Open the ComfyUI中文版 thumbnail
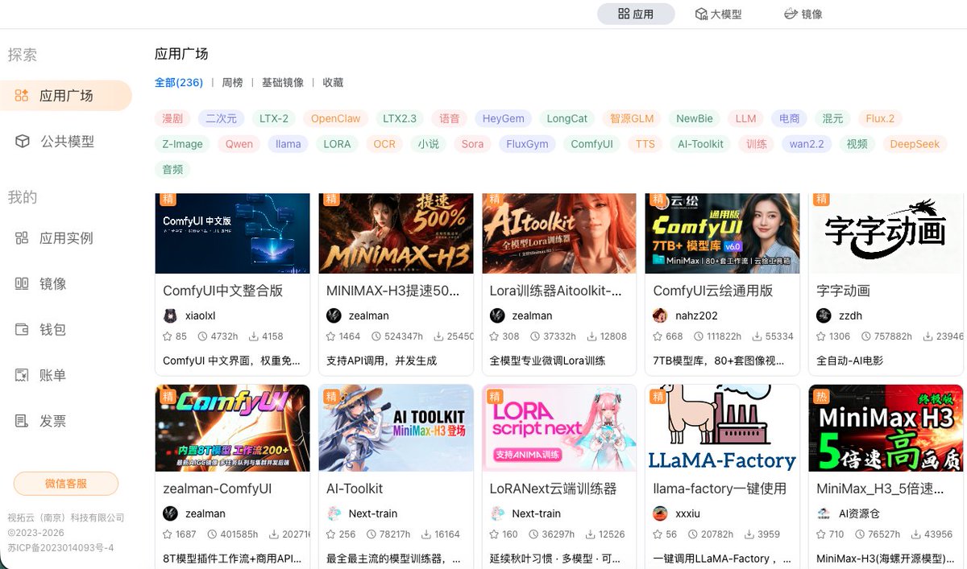The height and width of the screenshot is (569, 967). [x=232, y=233]
